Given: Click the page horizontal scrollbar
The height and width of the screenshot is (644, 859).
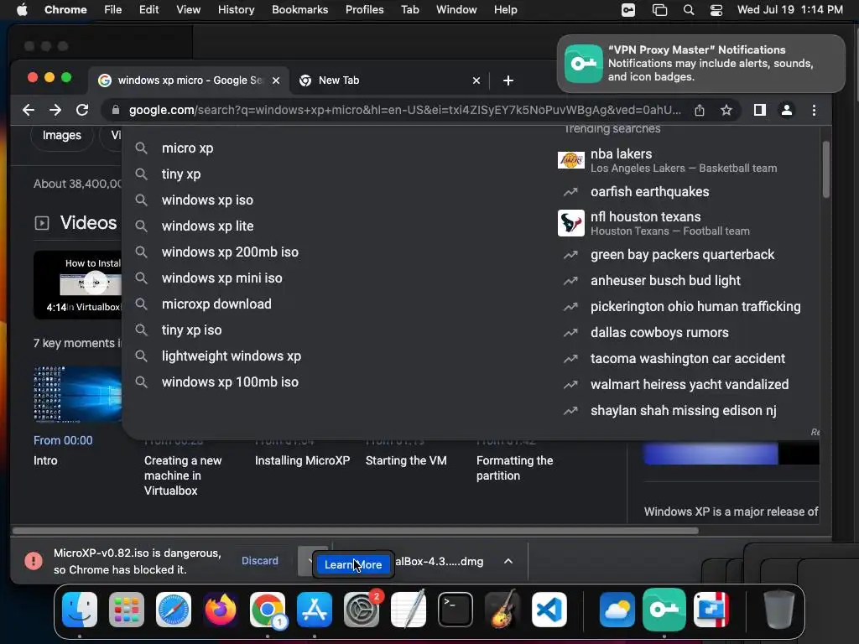Looking at the screenshot, I should coord(356,530).
